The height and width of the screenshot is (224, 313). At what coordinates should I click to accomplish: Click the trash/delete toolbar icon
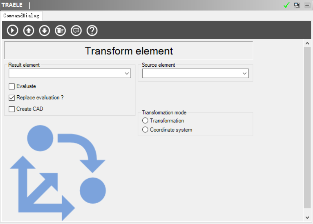[60, 30]
